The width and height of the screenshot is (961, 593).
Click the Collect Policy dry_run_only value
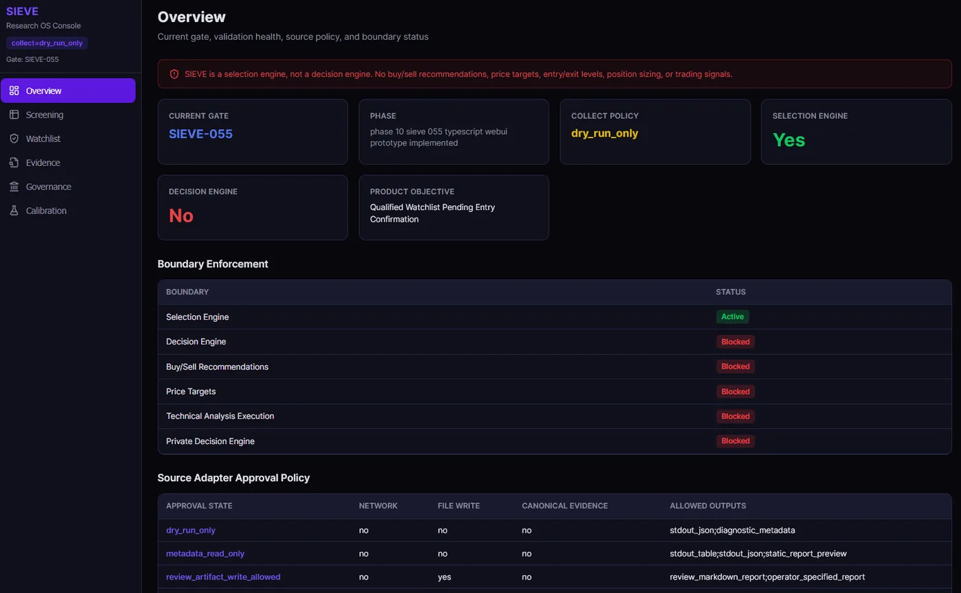[605, 134]
